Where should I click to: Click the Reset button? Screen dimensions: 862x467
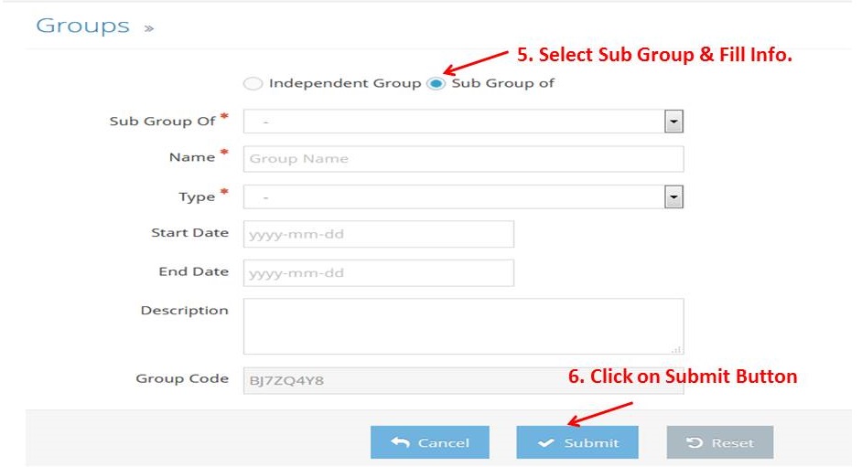pos(720,442)
